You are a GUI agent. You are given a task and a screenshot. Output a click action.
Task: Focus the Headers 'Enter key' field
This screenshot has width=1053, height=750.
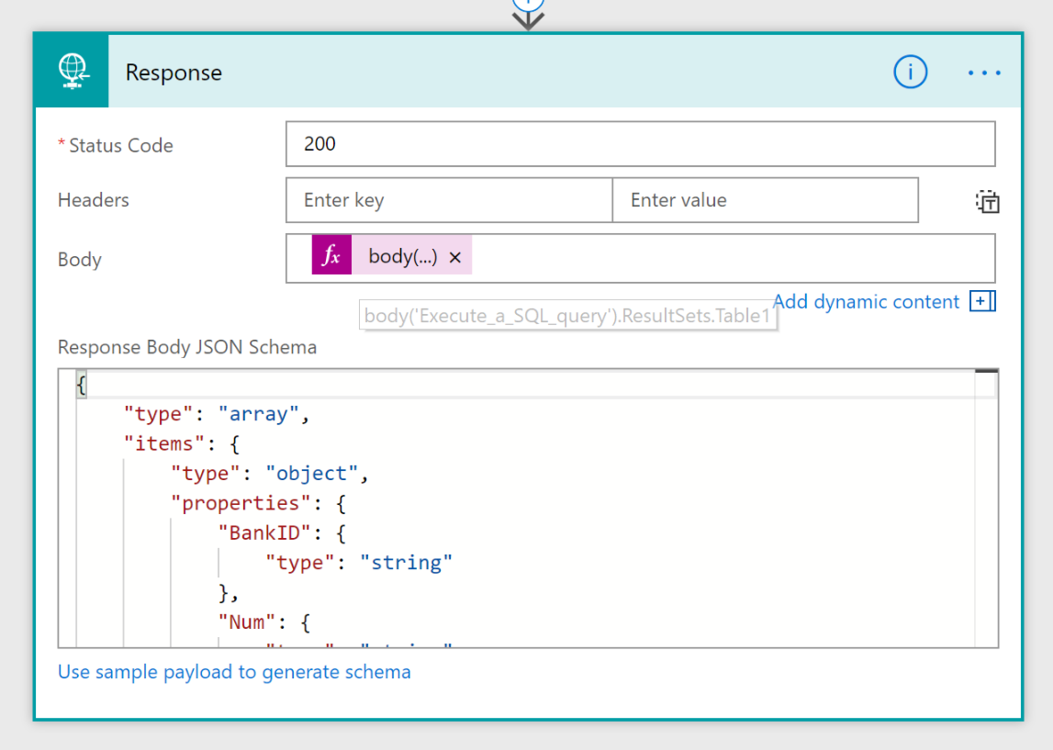449,200
